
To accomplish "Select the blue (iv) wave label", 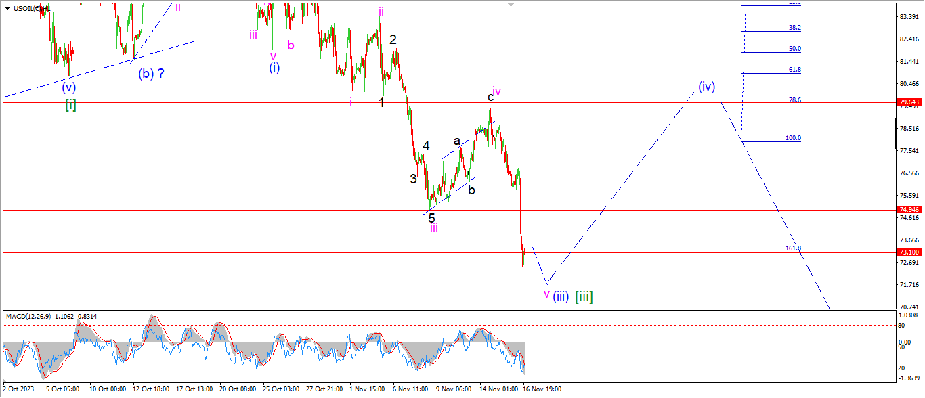I will coord(707,87).
